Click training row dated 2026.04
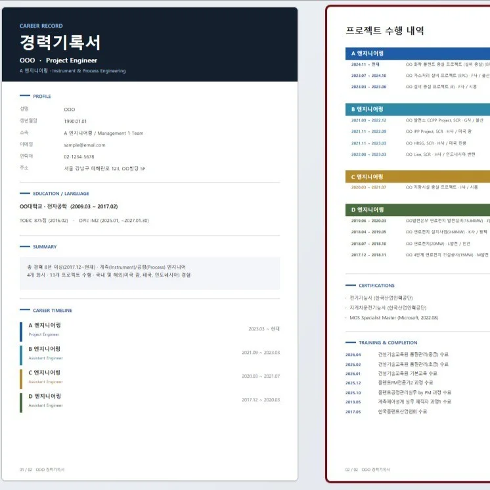Image resolution: width=490 pixels, height=490 pixels. pyautogui.click(x=397, y=355)
